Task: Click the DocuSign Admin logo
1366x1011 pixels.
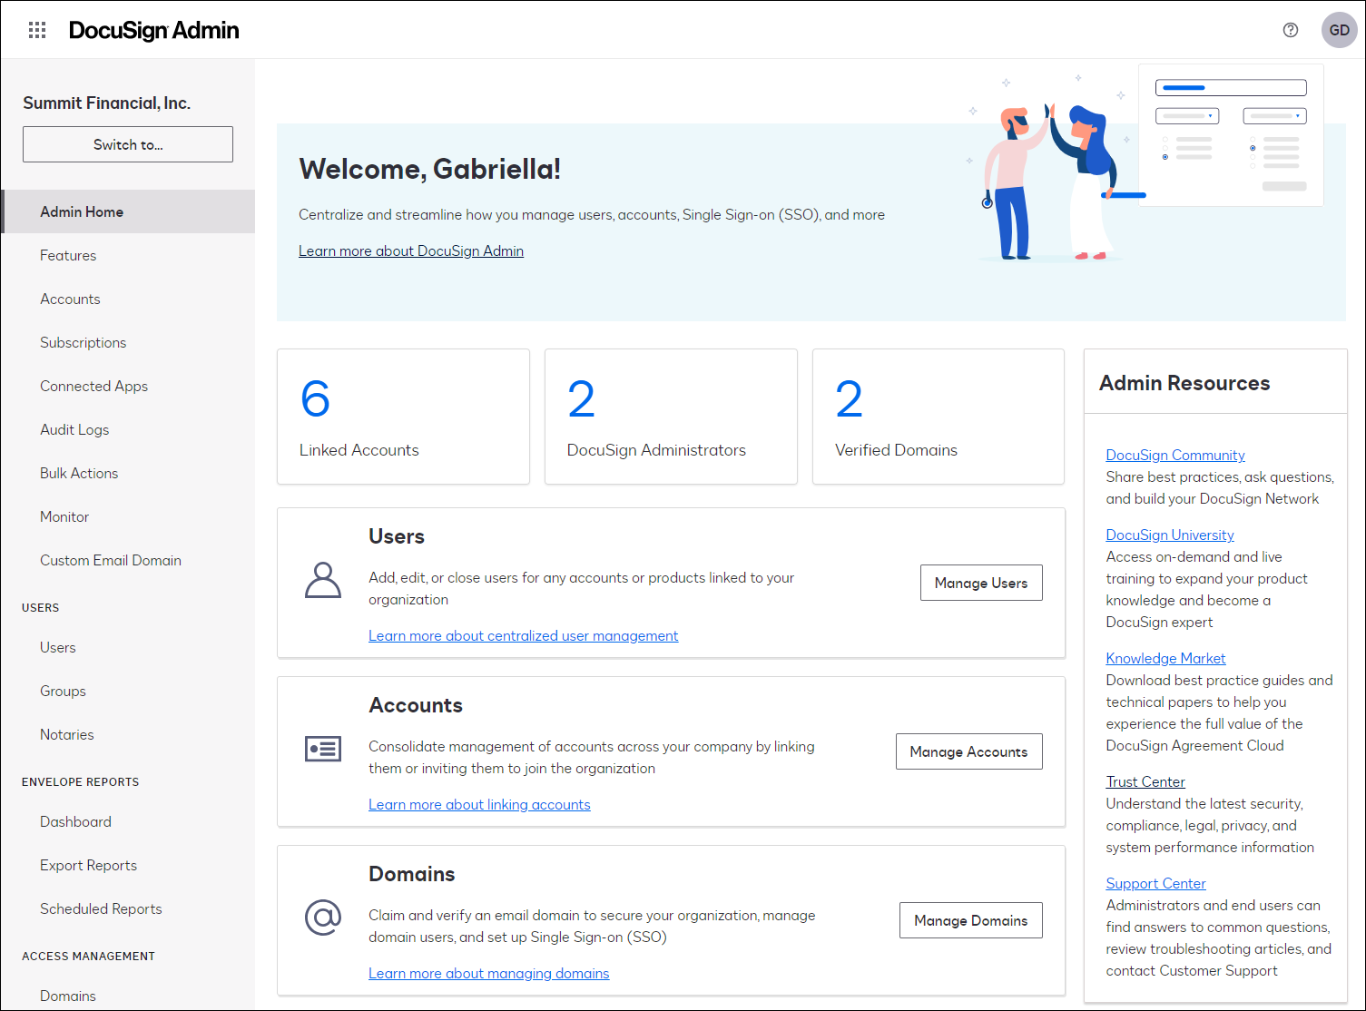Action: click(153, 30)
